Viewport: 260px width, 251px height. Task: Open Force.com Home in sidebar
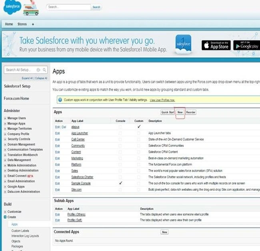point(16,99)
